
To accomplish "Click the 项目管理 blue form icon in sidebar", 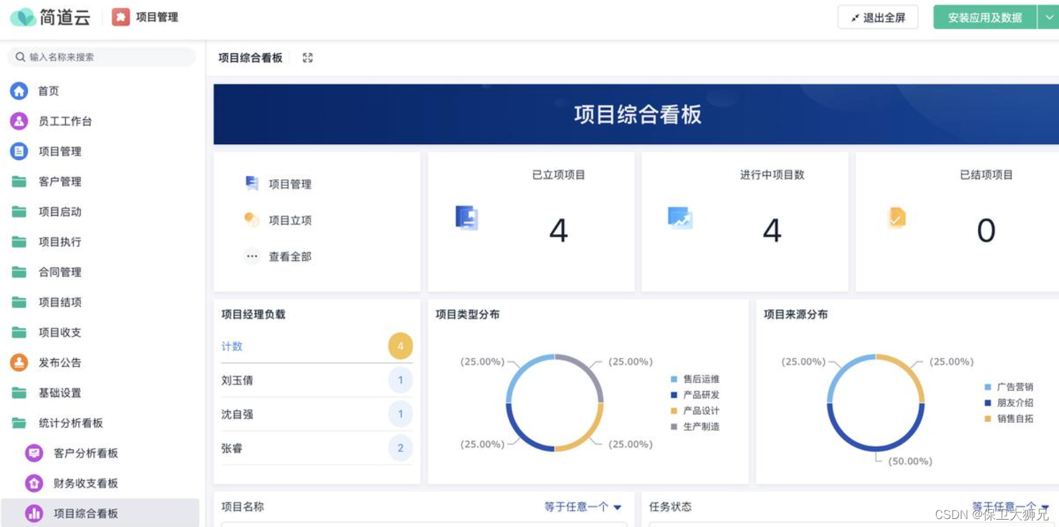I will click(x=19, y=151).
